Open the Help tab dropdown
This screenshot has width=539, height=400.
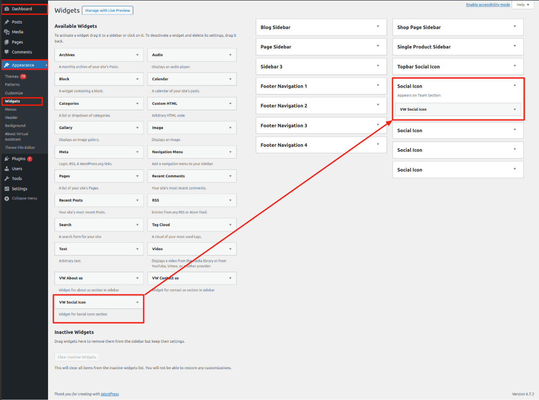click(523, 5)
